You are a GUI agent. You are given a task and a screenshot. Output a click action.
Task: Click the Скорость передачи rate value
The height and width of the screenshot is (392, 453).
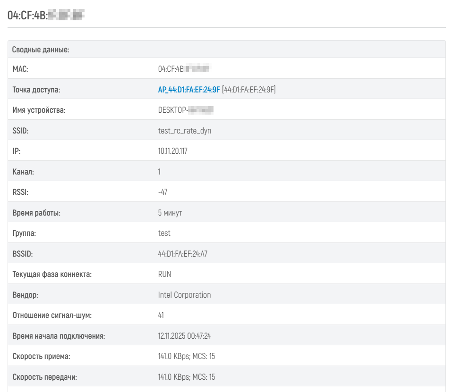[186, 377]
